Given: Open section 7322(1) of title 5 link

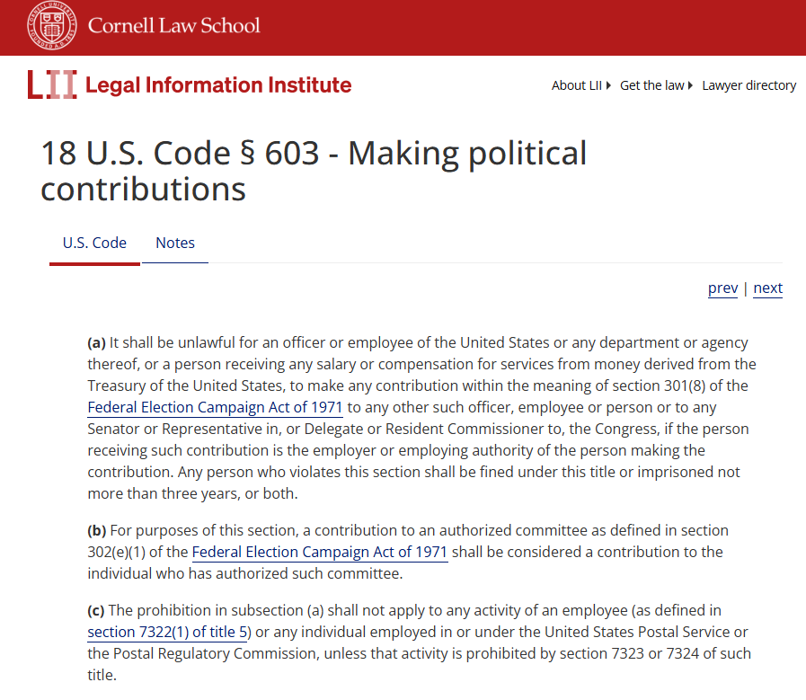Looking at the screenshot, I should click(167, 633).
